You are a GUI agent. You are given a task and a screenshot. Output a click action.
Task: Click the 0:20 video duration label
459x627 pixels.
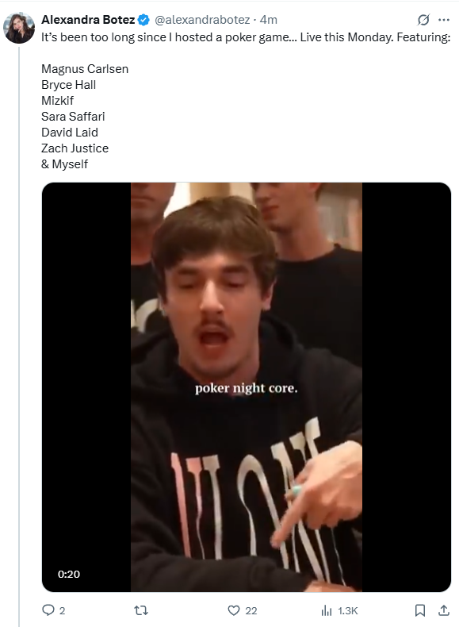[69, 574]
